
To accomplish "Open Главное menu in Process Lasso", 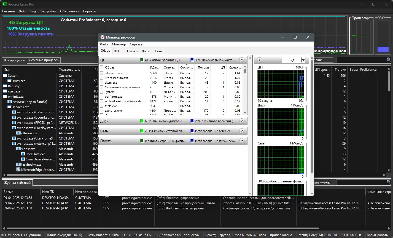I will point(9,11).
